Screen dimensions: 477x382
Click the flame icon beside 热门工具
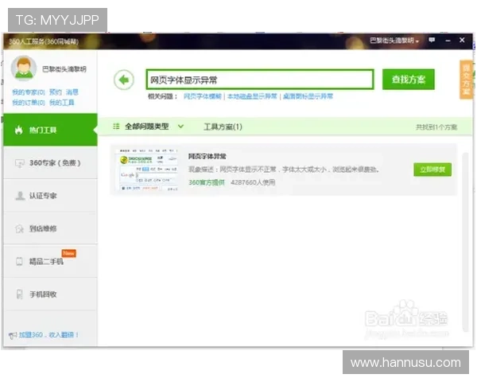[x=19, y=130]
